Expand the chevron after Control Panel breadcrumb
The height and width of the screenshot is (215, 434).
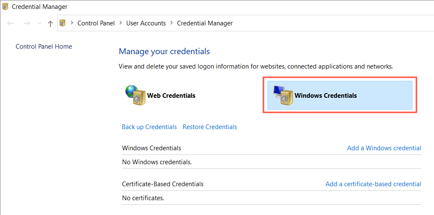coord(121,23)
